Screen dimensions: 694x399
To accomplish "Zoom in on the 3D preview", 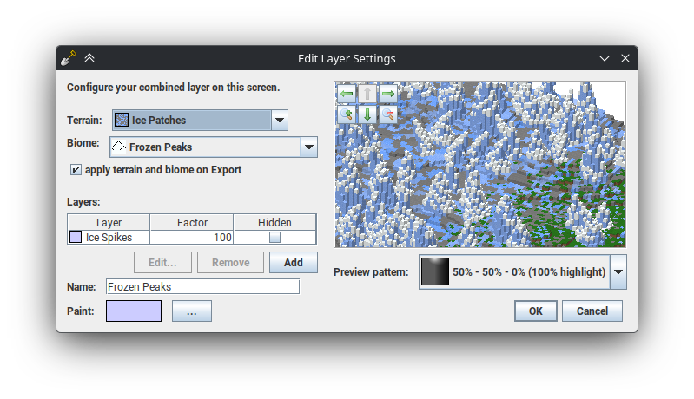I will point(347,114).
